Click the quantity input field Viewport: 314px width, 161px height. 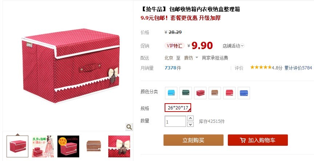(x=175, y=121)
